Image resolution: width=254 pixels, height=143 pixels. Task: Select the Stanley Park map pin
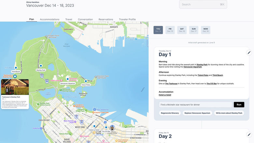pyautogui.click(x=41, y=66)
